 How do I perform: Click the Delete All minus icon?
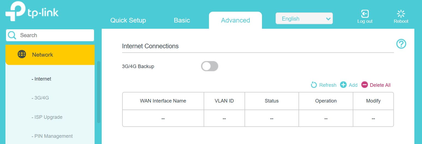[364, 85]
